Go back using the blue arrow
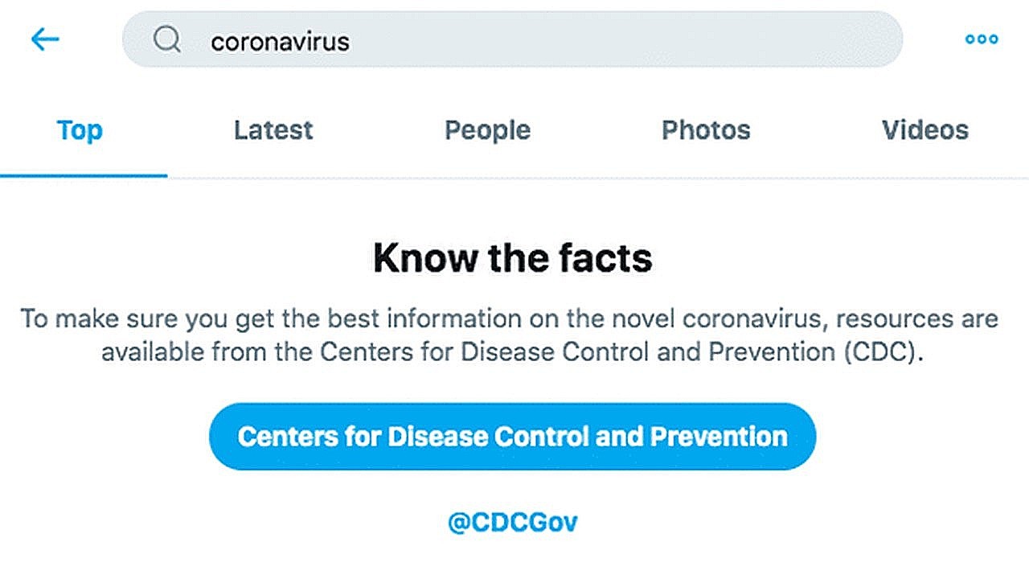This screenshot has width=1029, height=579. 45,39
